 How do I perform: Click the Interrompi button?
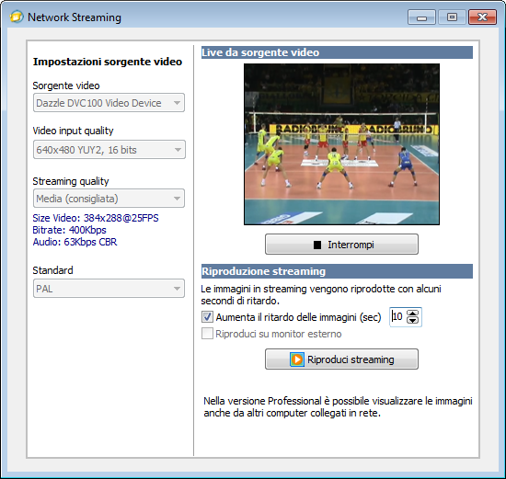point(341,245)
